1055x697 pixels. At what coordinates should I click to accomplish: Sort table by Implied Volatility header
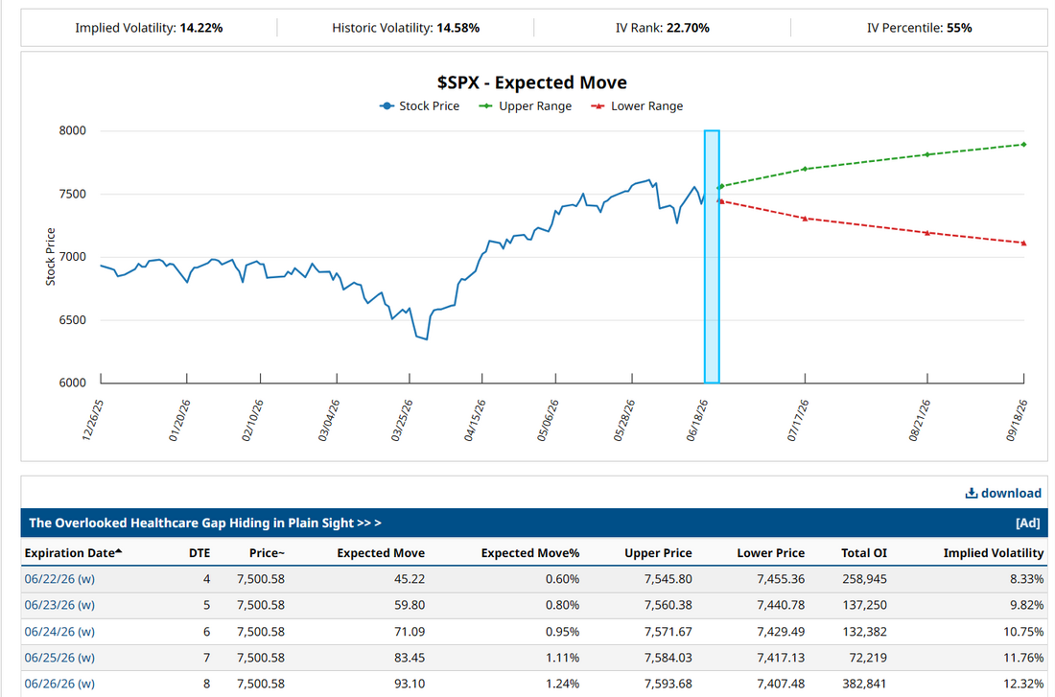tap(993, 553)
